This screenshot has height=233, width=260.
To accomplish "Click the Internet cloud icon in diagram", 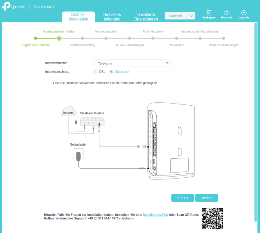I will [69, 111].
